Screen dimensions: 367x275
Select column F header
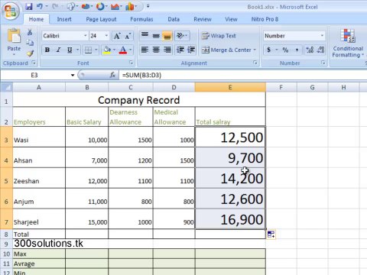(x=281, y=87)
